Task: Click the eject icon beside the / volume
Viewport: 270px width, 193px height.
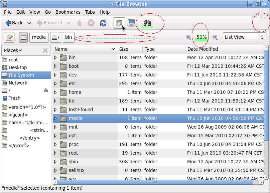Action: point(46,90)
